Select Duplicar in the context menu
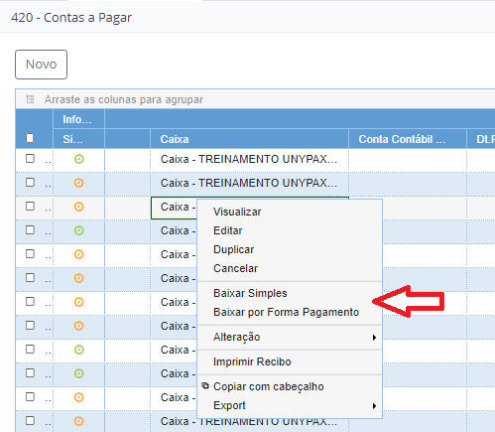Screen dimensions: 495x432 click(x=290, y=249)
